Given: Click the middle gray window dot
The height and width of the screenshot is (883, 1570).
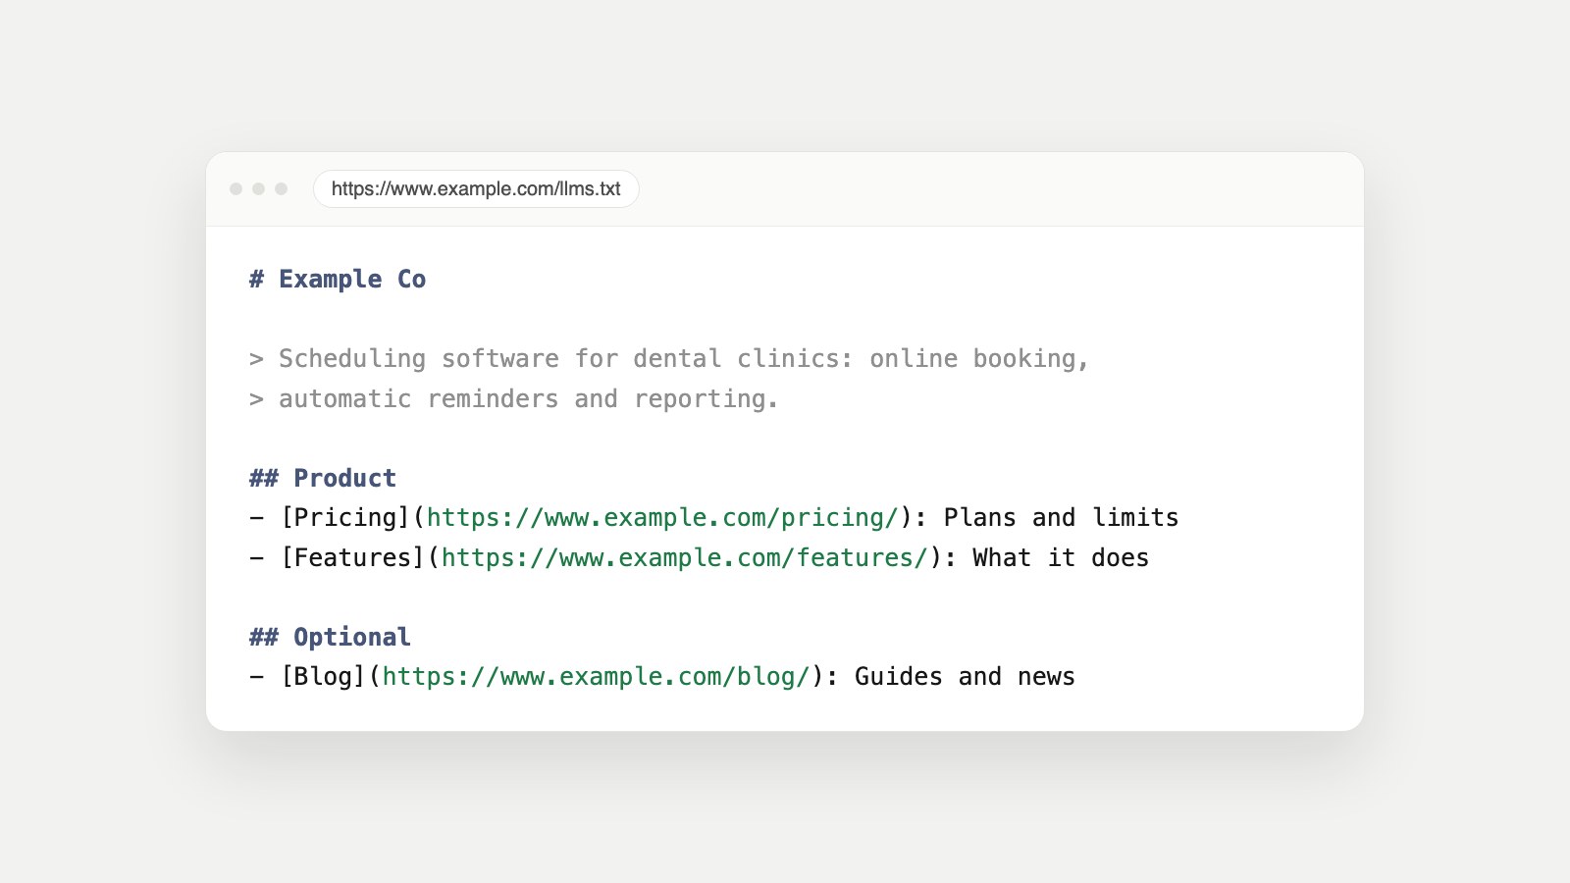Looking at the screenshot, I should (258, 188).
